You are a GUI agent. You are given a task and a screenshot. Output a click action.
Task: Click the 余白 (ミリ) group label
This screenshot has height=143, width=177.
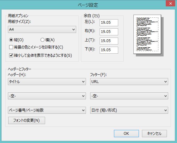92,16
